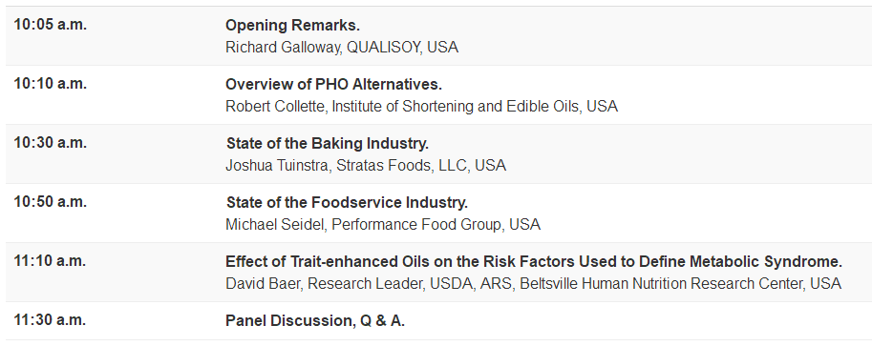Select State of the Baking Industry title
This screenshot has height=346, width=872.
[x=328, y=143]
